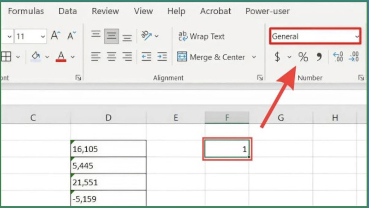
Task: Click the Increase Decimal icon
Action: click(x=338, y=57)
